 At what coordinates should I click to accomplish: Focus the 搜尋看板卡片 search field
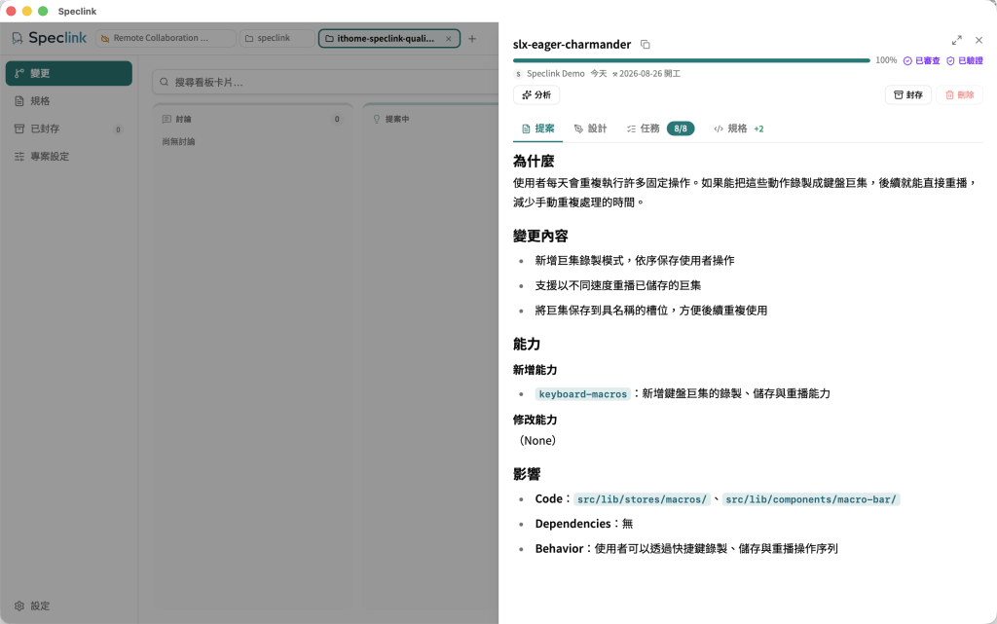[325, 82]
